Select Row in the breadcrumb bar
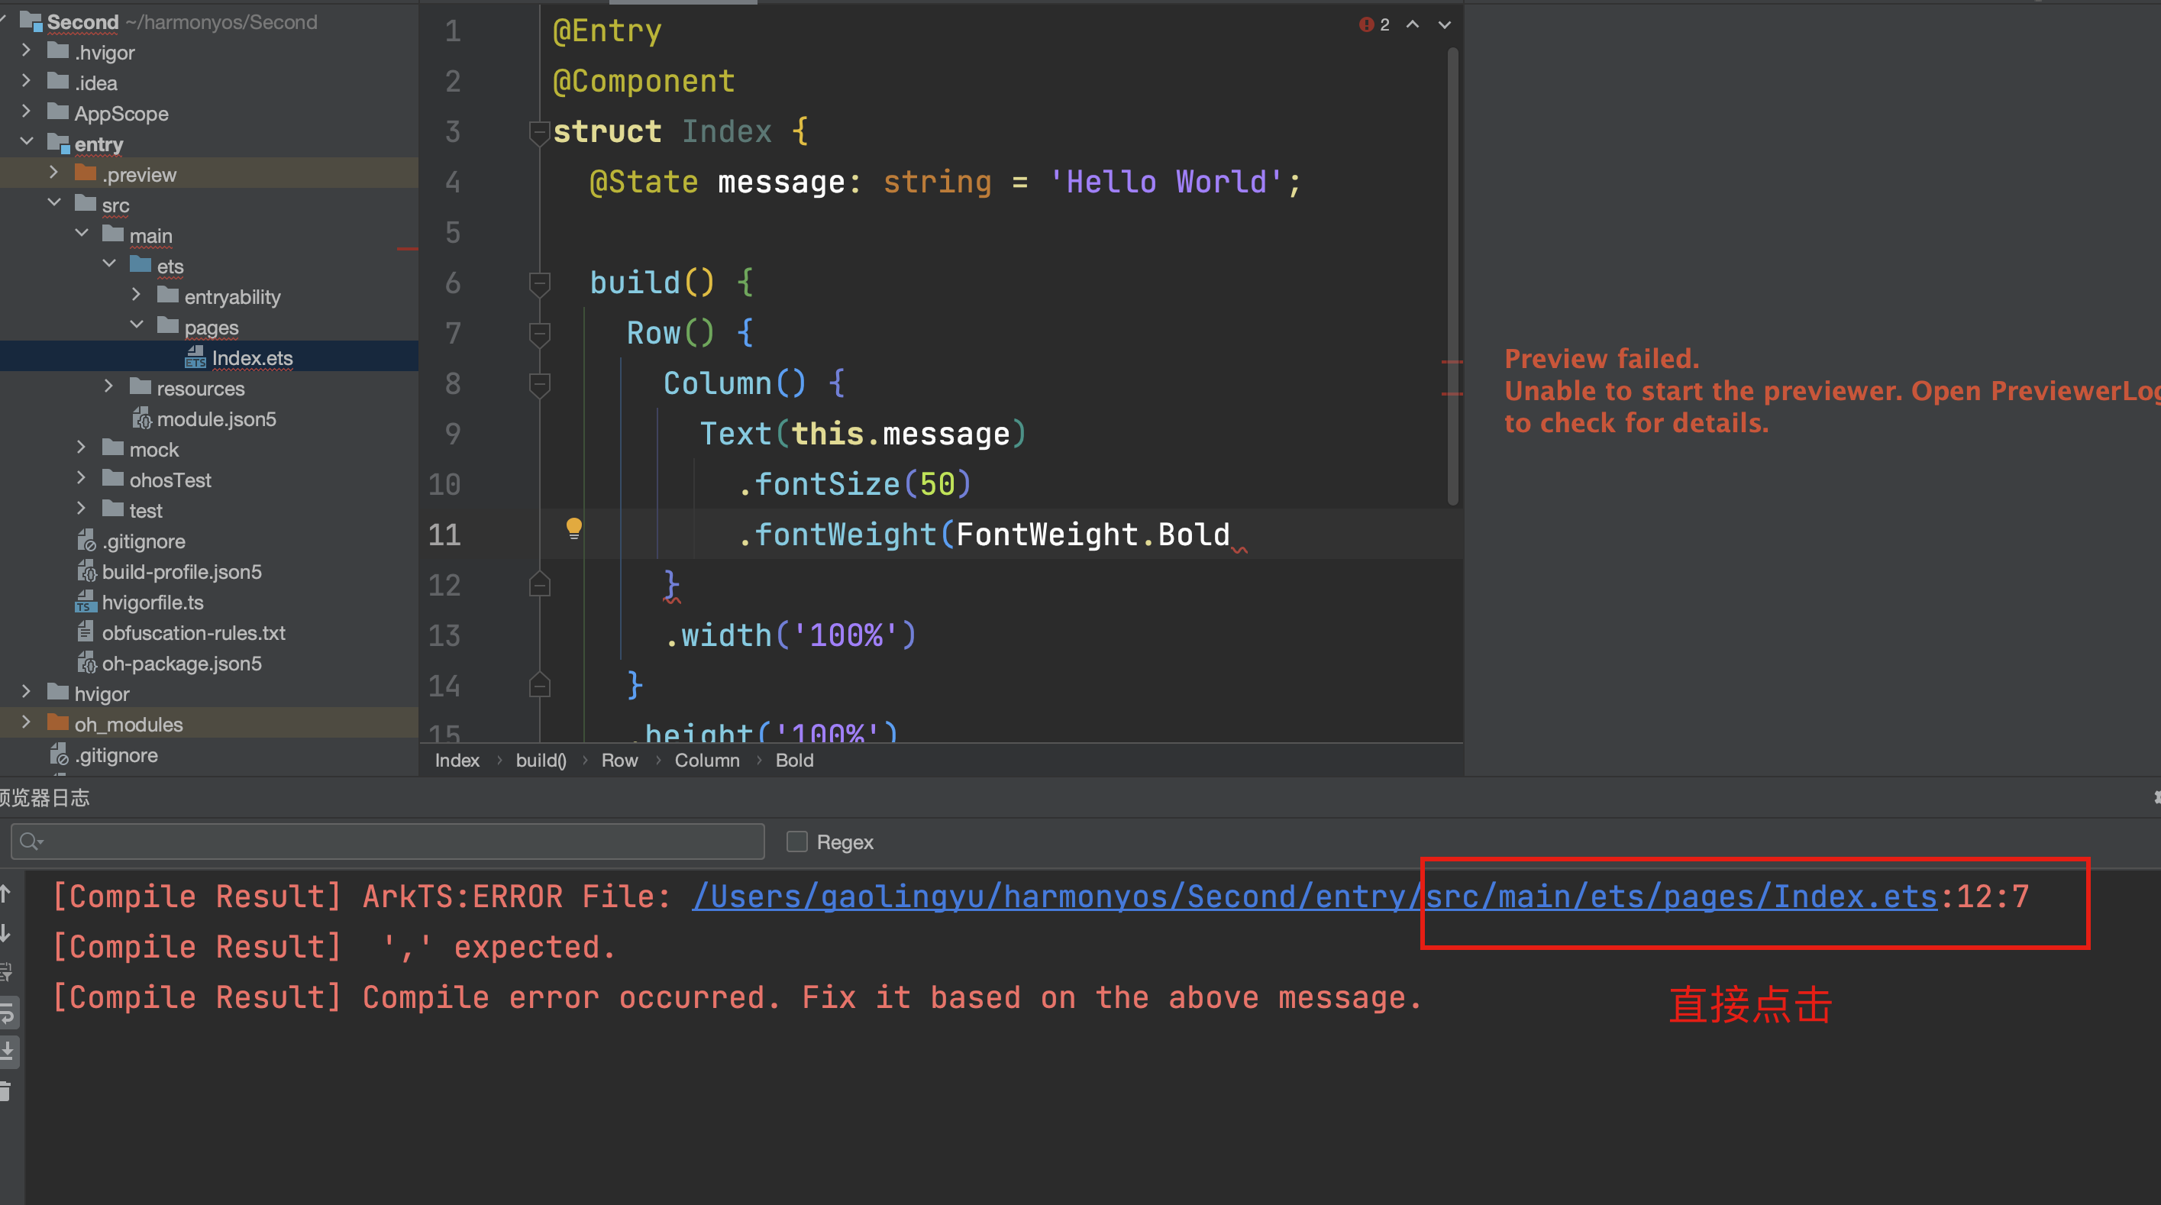Screen dimensions: 2161x1205 [x=619, y=761]
